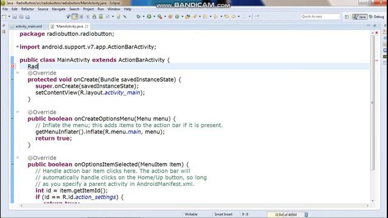The image size is (388, 218).
Task: Click the Save All icon
Action: point(21,17)
